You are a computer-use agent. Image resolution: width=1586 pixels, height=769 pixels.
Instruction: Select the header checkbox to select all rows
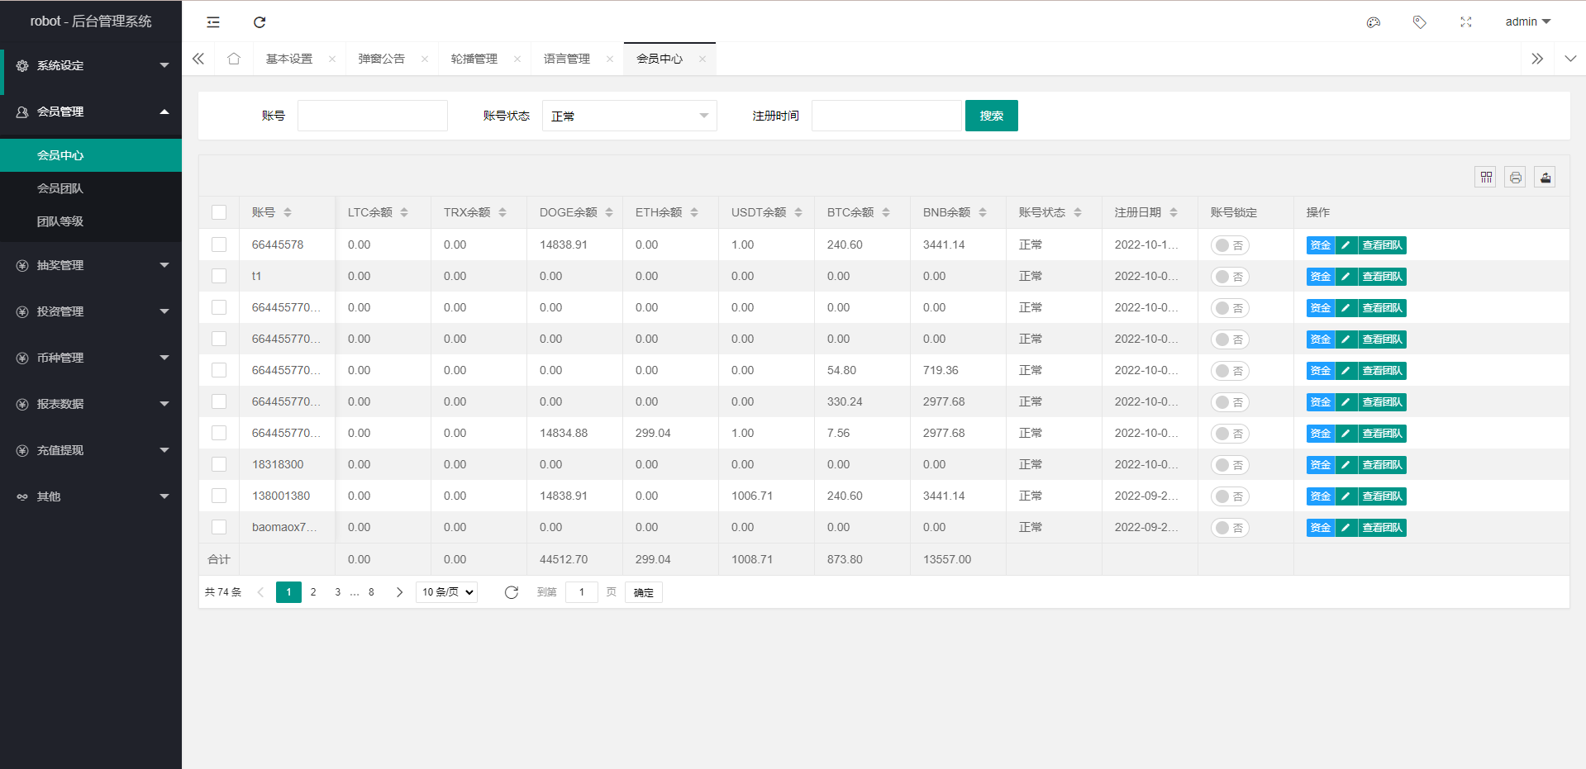click(219, 212)
